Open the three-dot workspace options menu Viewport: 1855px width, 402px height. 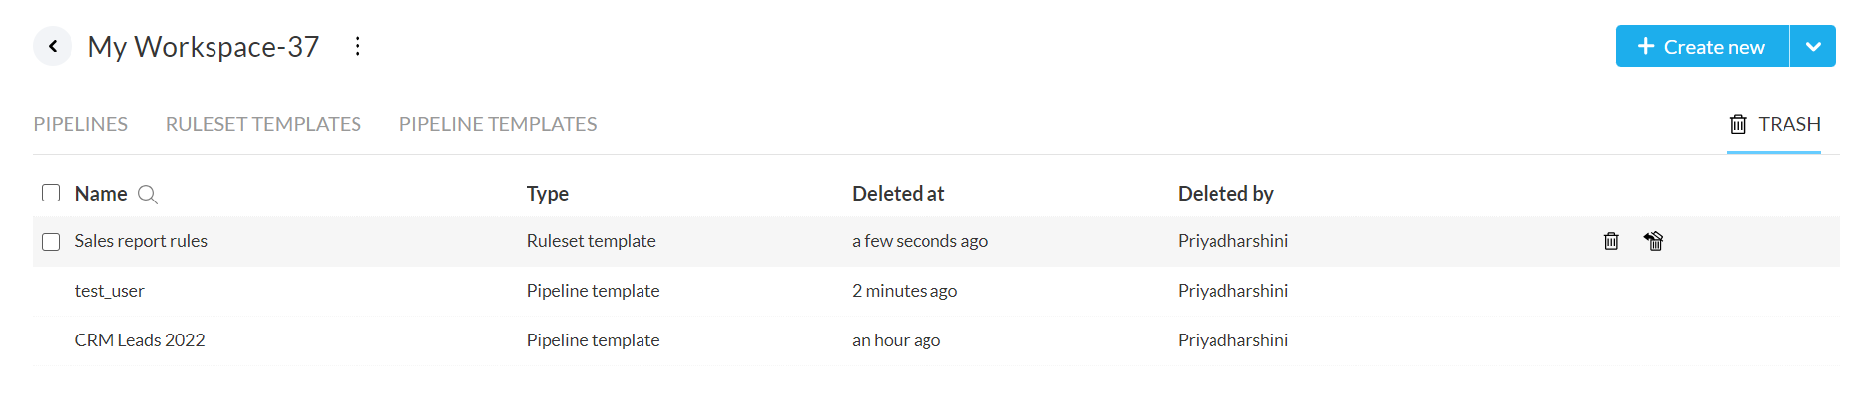(357, 46)
